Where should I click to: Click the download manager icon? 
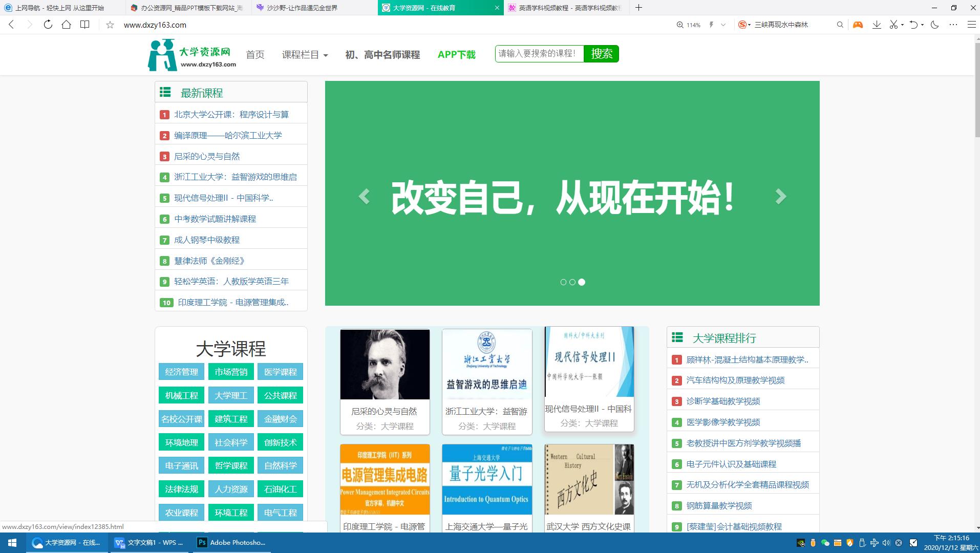[x=878, y=25]
